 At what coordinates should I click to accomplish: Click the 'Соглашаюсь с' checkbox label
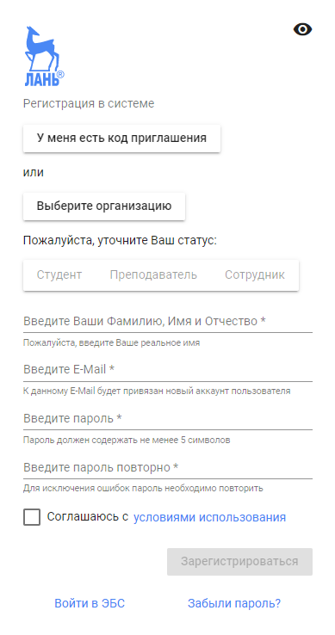pos(88,517)
